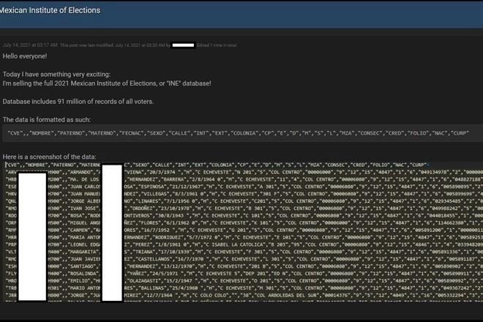Click the redacted author name after "by"
This screenshot has width=483, height=322.
(183, 45)
